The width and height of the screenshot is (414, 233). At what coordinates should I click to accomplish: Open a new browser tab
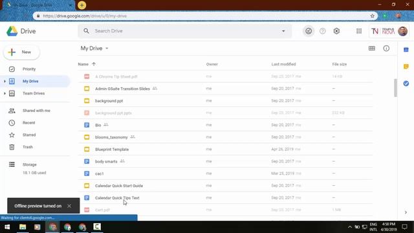click(82, 5)
